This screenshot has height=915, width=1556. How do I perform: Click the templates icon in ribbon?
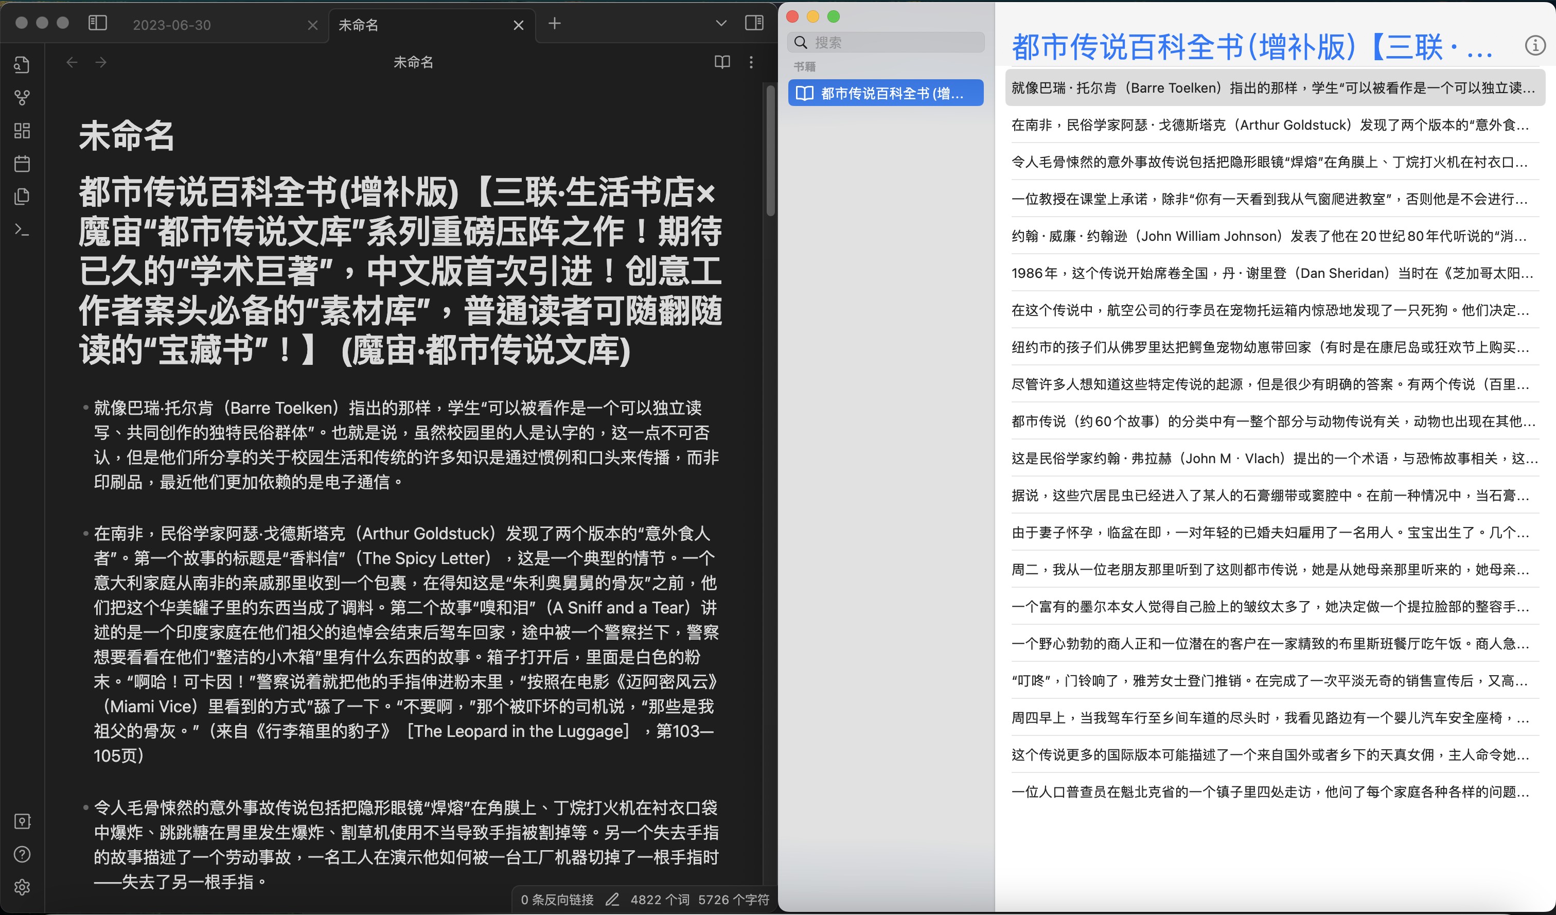click(22, 197)
